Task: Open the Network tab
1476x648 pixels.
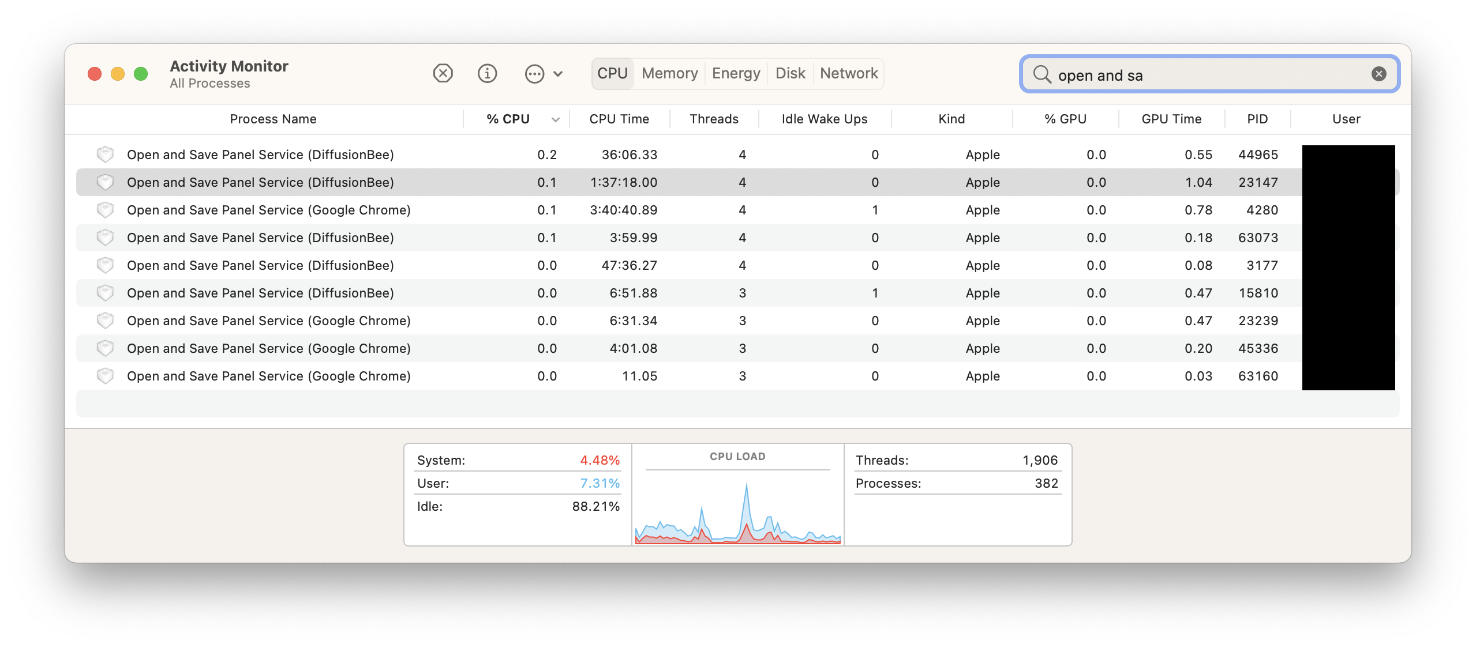Action: [x=848, y=73]
